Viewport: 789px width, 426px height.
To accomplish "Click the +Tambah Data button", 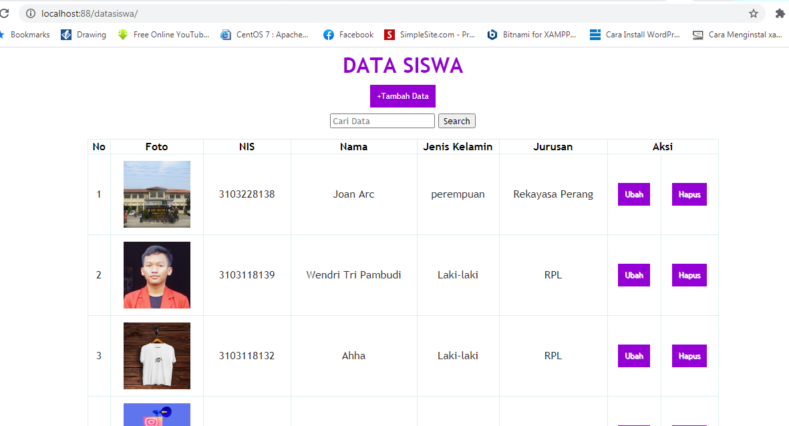I will point(403,96).
